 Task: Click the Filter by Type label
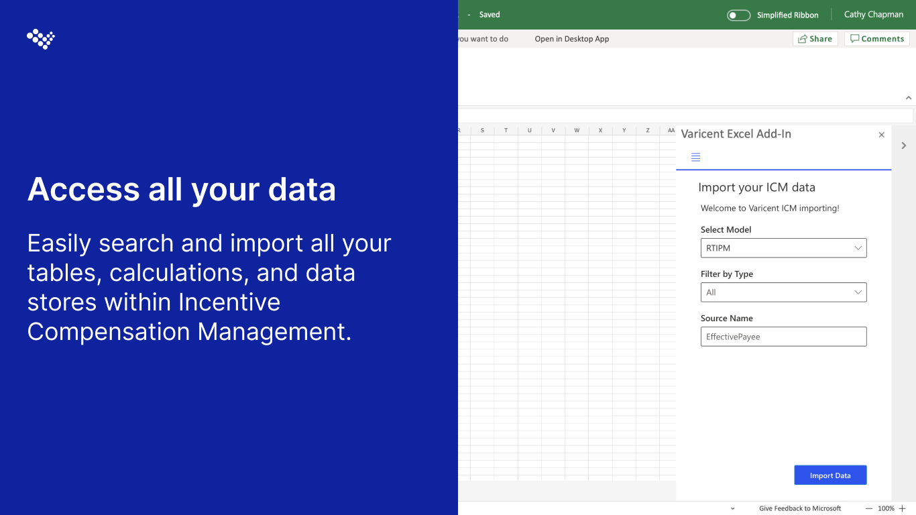click(727, 274)
